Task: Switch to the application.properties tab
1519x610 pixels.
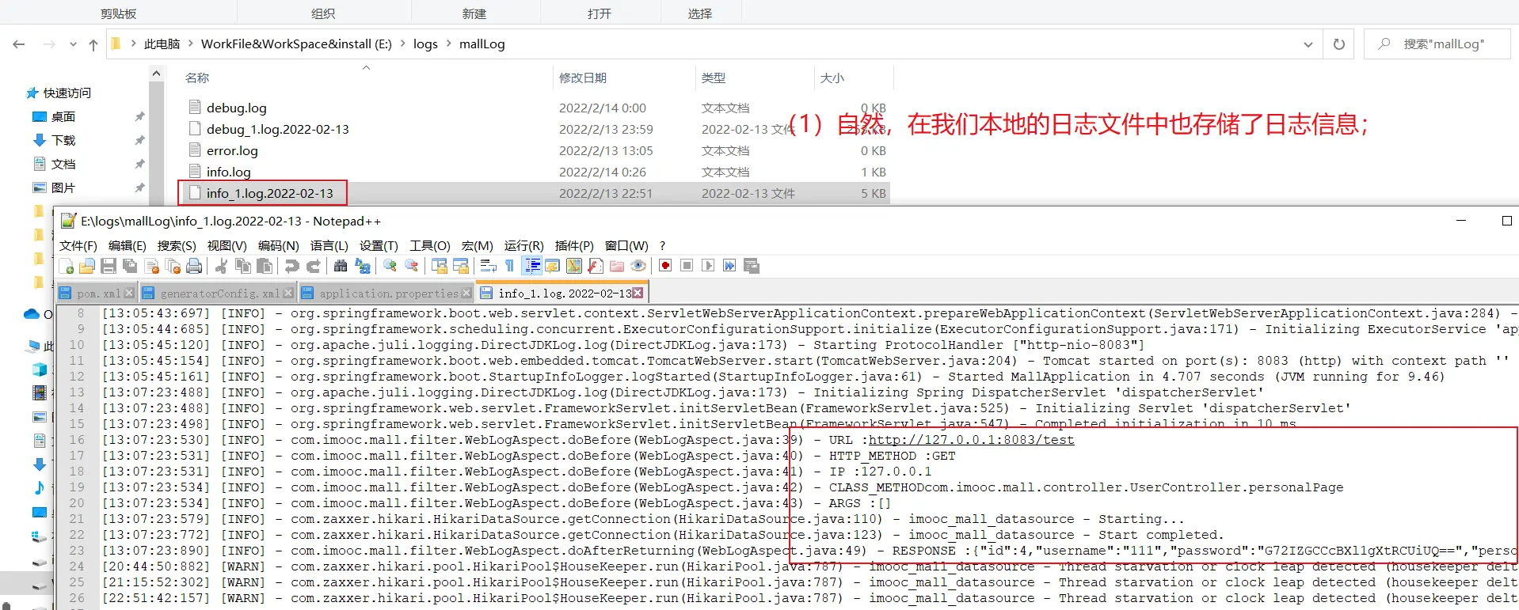Action: [x=386, y=294]
